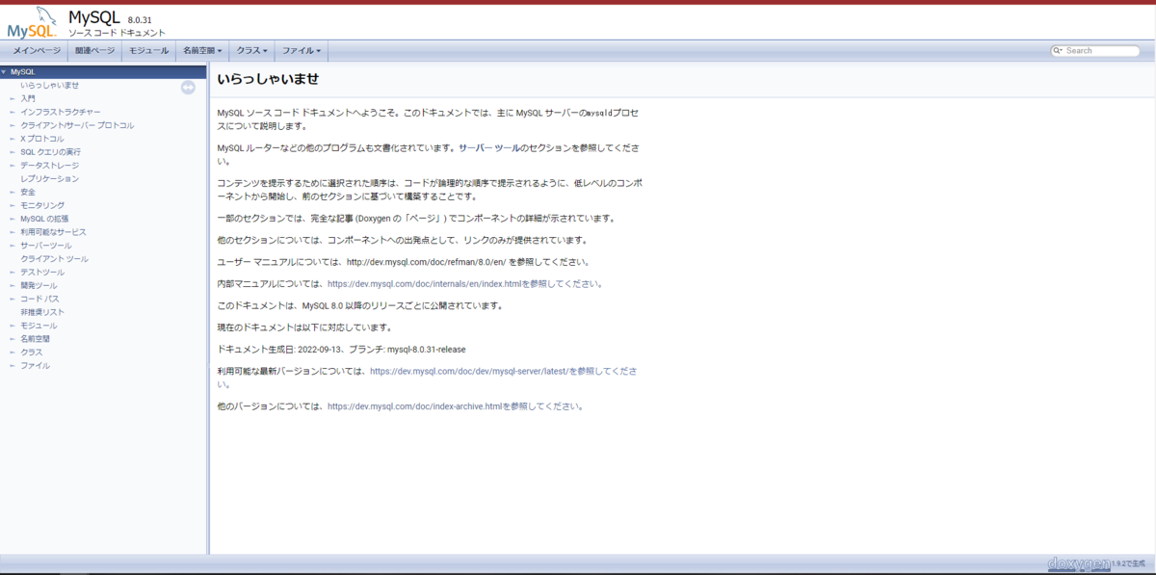Select クライアント/サーバー プロトコル tree item
1156x575 pixels.
pos(77,125)
